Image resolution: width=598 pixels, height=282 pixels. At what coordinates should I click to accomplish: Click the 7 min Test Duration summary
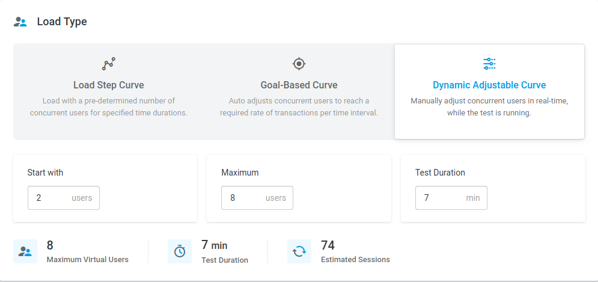(215, 245)
